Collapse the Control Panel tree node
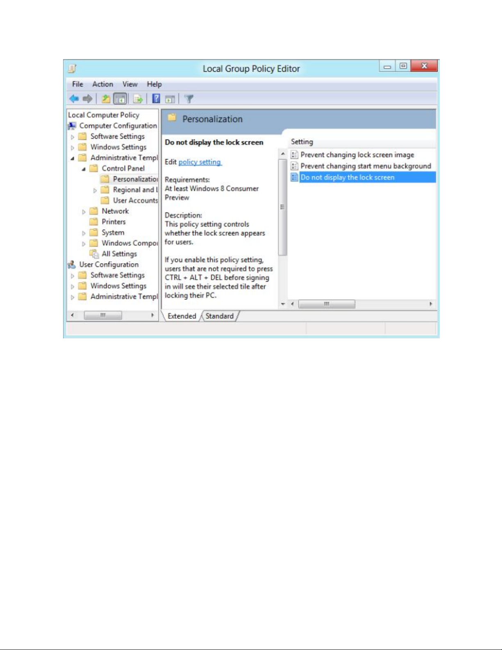Viewport: 502px width, 650px height. pyautogui.click(x=84, y=169)
